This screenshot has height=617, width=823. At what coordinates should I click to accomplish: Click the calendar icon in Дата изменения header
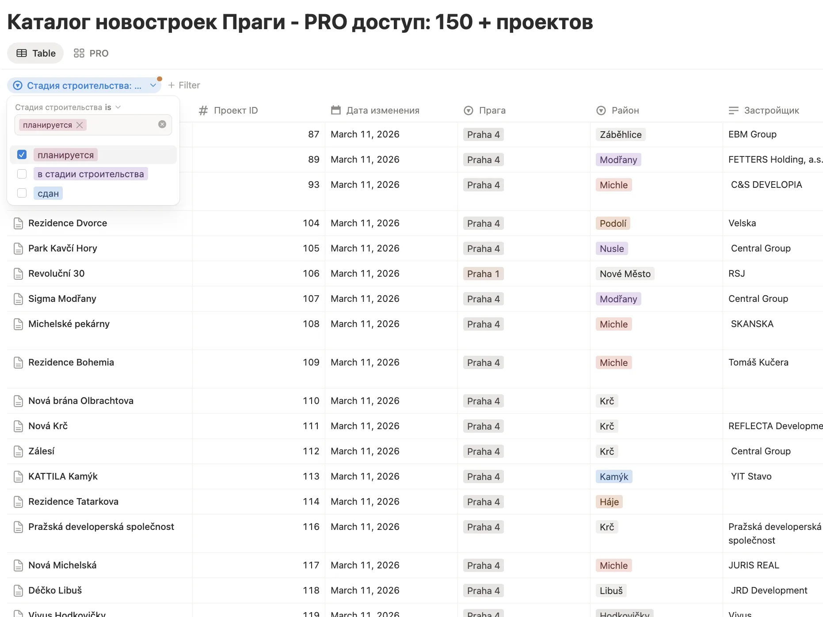[335, 110]
